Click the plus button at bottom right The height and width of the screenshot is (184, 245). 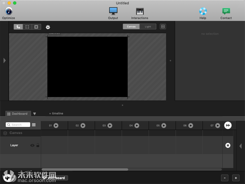[x=236, y=178]
